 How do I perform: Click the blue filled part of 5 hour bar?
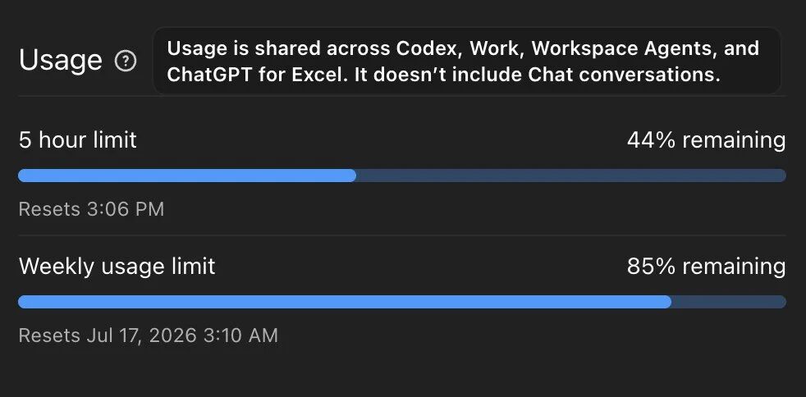187,176
